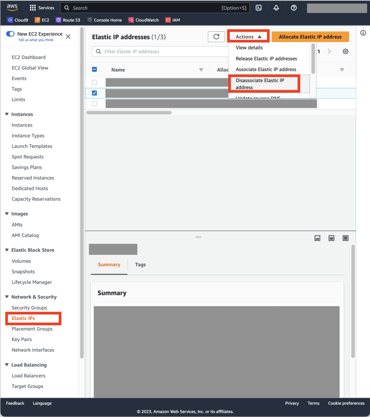The width and height of the screenshot is (370, 417).
Task: Focus the top AWS Search box
Action: point(155,8)
